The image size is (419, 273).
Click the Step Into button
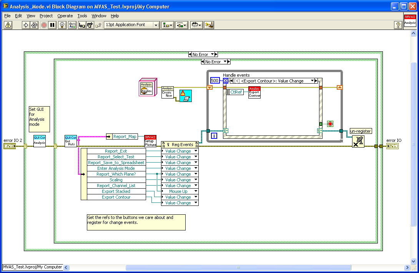tap(81, 25)
